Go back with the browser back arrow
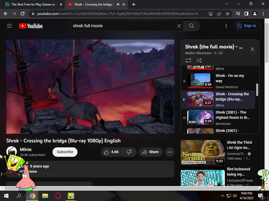269x201 pixels. pos(6,14)
